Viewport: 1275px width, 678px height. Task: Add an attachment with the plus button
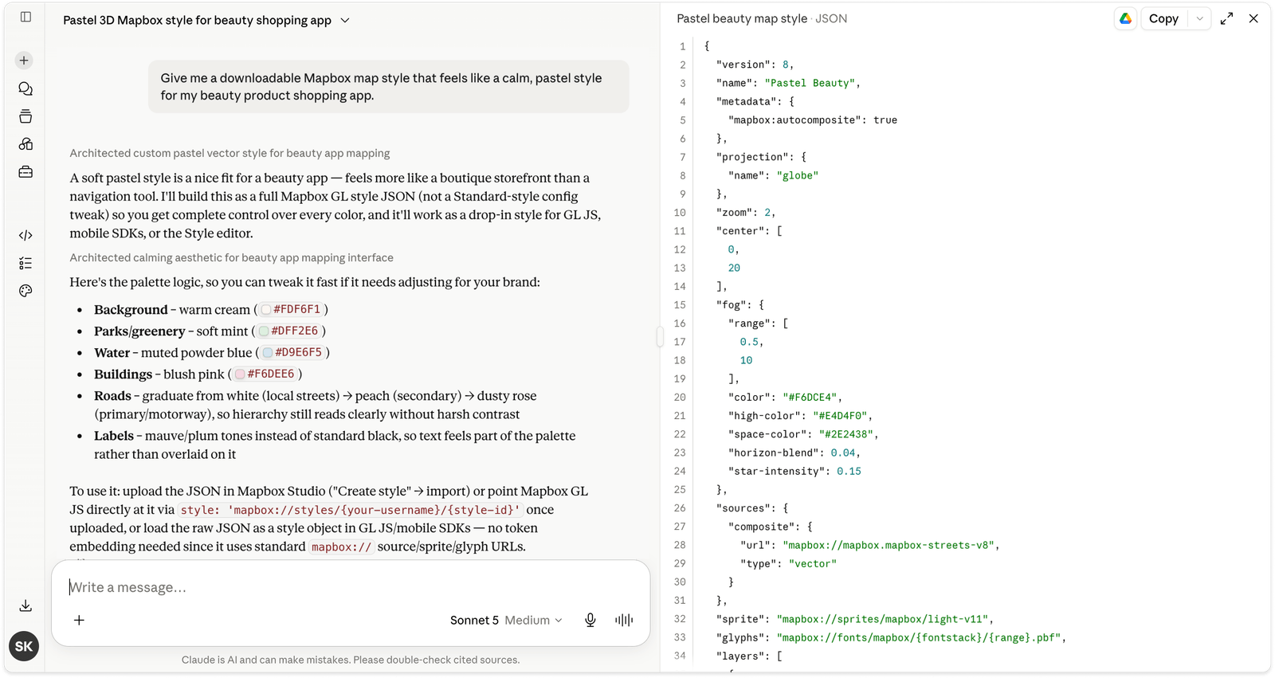pos(79,620)
